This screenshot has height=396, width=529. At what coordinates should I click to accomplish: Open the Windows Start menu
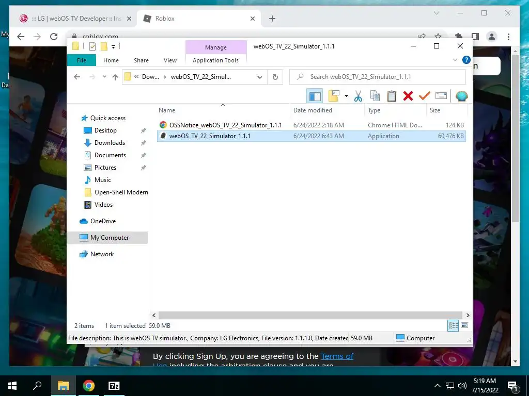click(x=12, y=386)
